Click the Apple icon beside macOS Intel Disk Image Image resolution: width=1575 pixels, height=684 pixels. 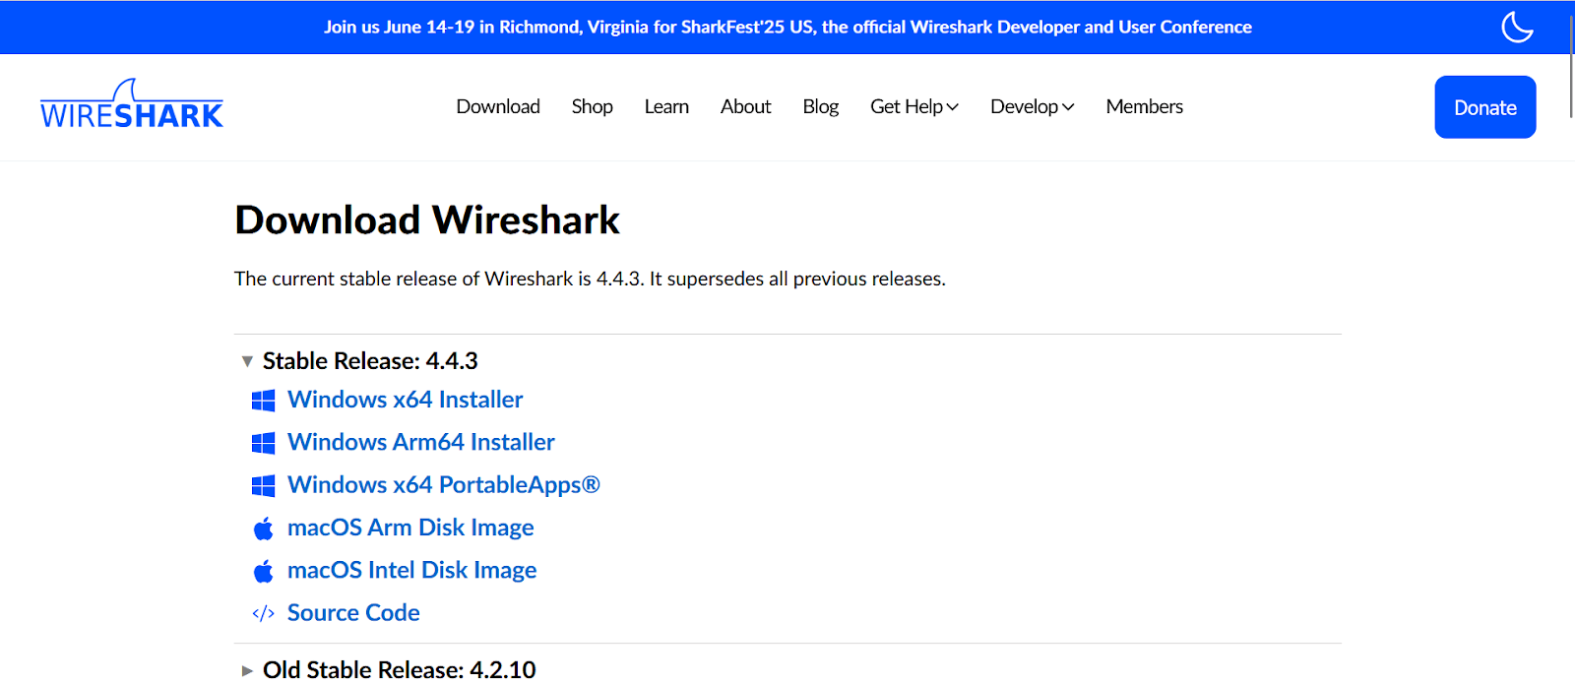[263, 571]
